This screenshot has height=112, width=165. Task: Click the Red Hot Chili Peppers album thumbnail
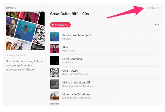click(54, 72)
